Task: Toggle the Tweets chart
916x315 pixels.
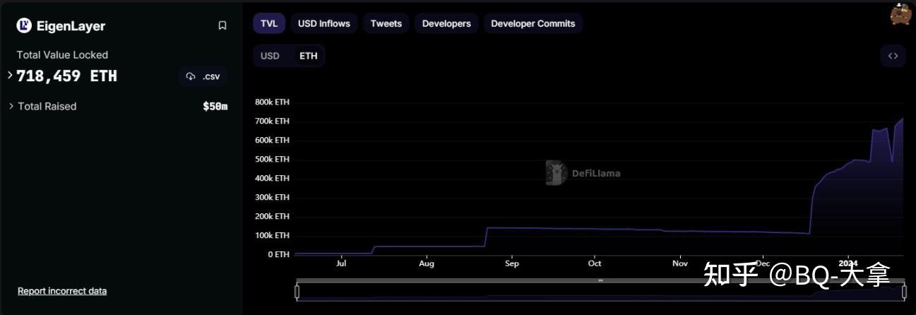Action: click(x=386, y=23)
